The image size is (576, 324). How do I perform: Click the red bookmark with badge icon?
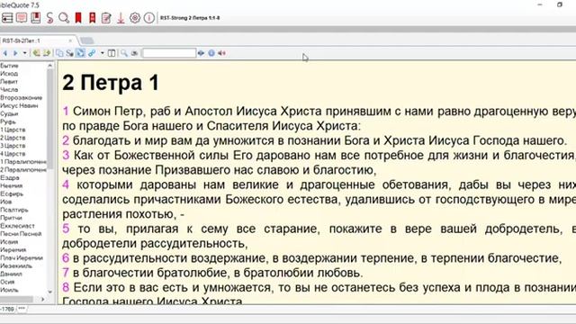click(x=92, y=18)
